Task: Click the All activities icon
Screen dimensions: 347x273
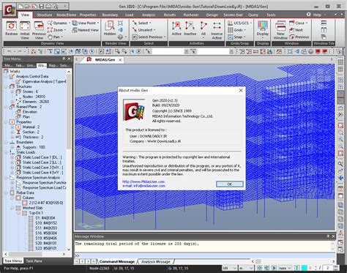Action: [x=204, y=30]
